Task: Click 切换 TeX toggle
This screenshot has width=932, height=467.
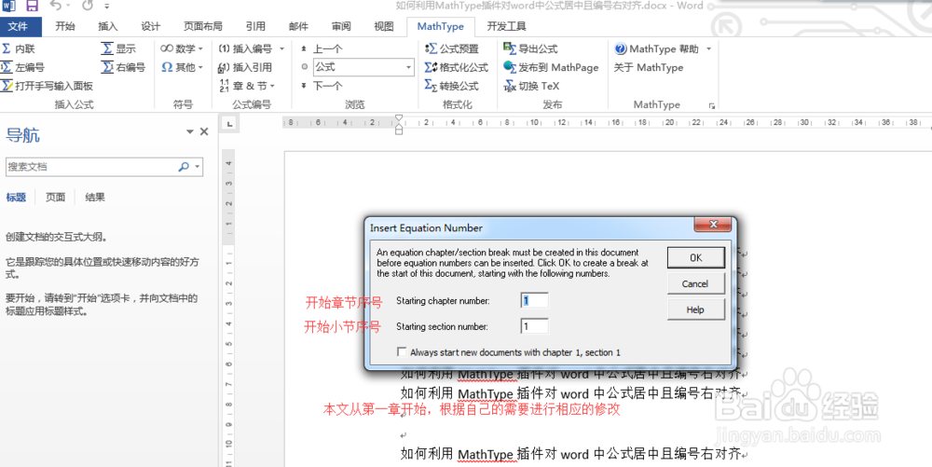Action: pyautogui.click(x=531, y=86)
